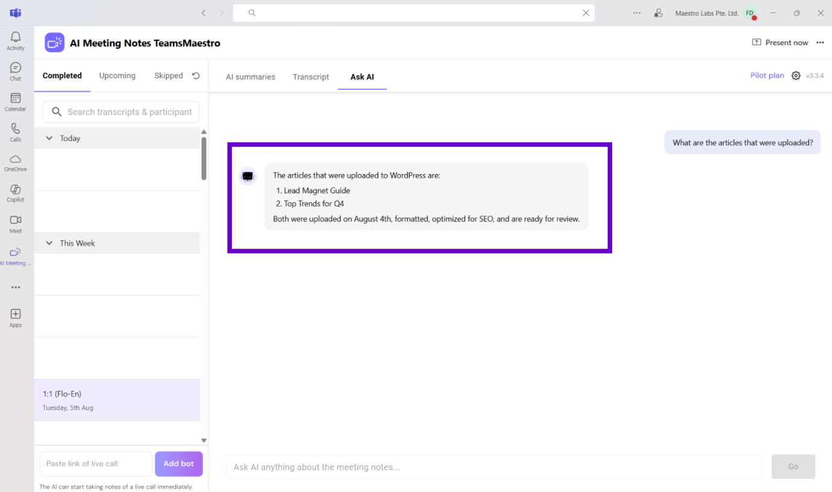The height and width of the screenshot is (492, 832).
Task: Select AI Meeting app in sidebar
Action: pos(16,256)
